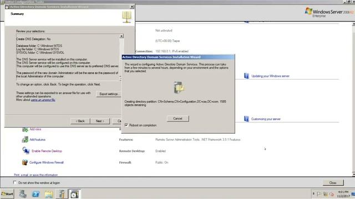
Task: Launch PowerShell from taskbar
Action: coord(35,194)
